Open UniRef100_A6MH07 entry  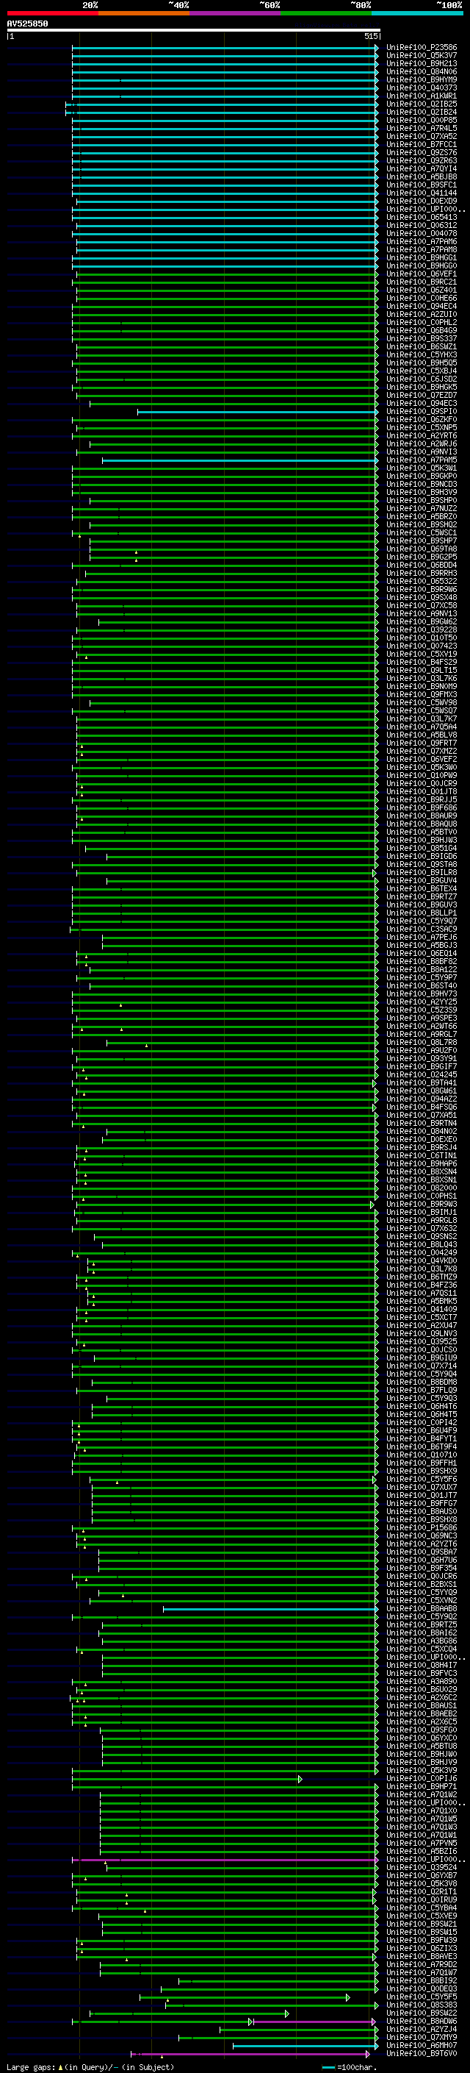point(422,2045)
